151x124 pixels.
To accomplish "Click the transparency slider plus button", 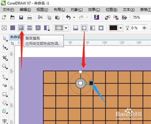I will click(144, 28).
